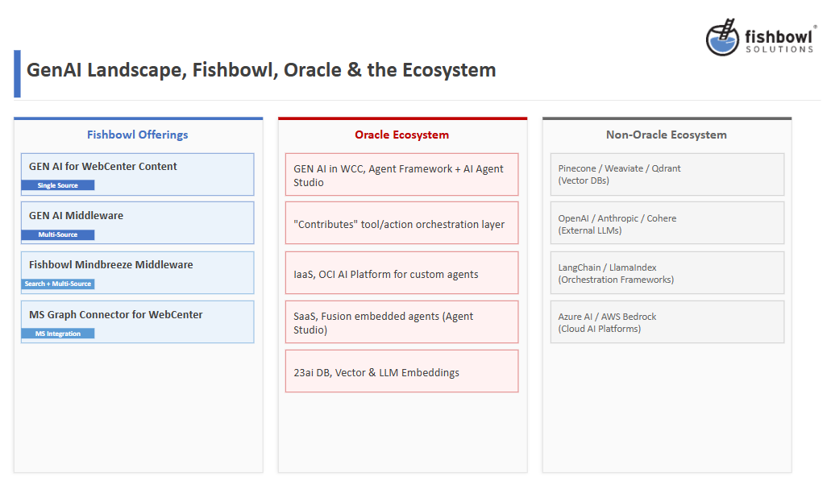Select the 23ai DB Vector & LLM Embeddings box
The image size is (831, 481).
[401, 371]
